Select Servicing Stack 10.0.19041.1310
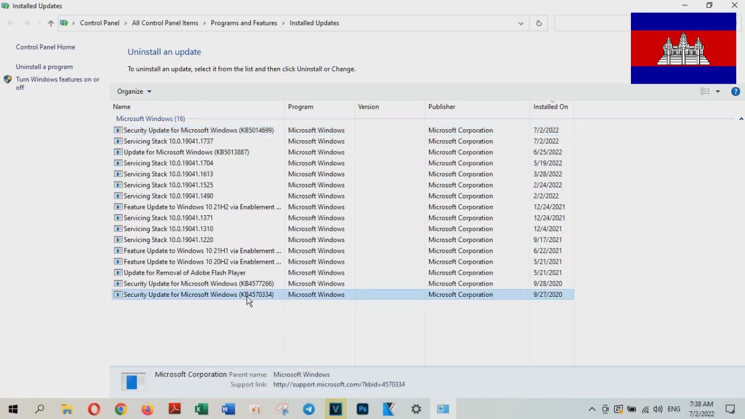745x419 pixels. [x=342, y=229]
